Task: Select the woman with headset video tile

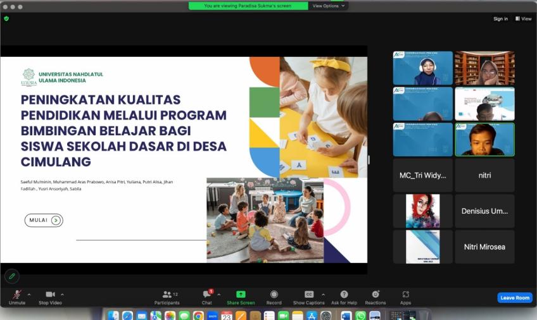Action: (x=422, y=68)
